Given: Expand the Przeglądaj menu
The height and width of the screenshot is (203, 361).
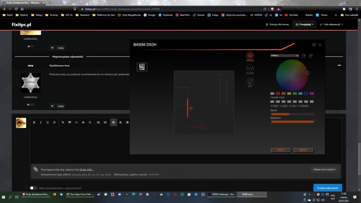Looking at the screenshot, I should pos(304,24).
